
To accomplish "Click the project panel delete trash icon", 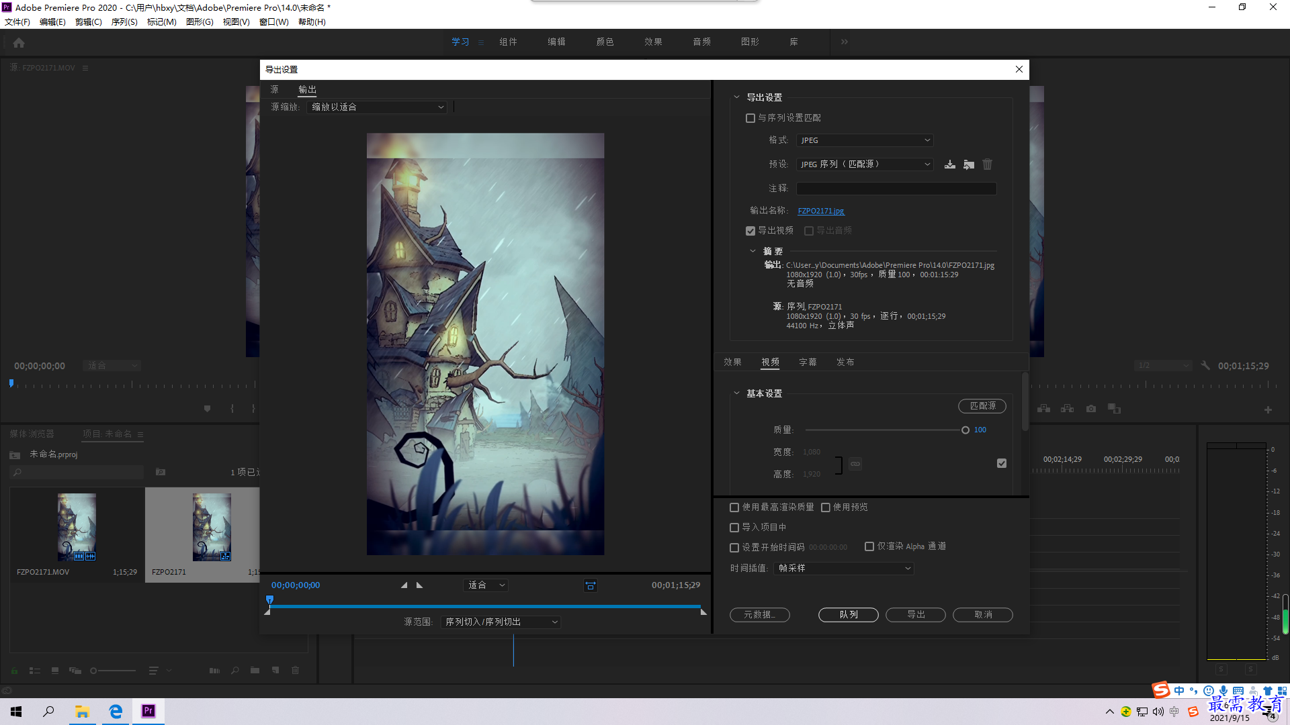I will [x=295, y=670].
